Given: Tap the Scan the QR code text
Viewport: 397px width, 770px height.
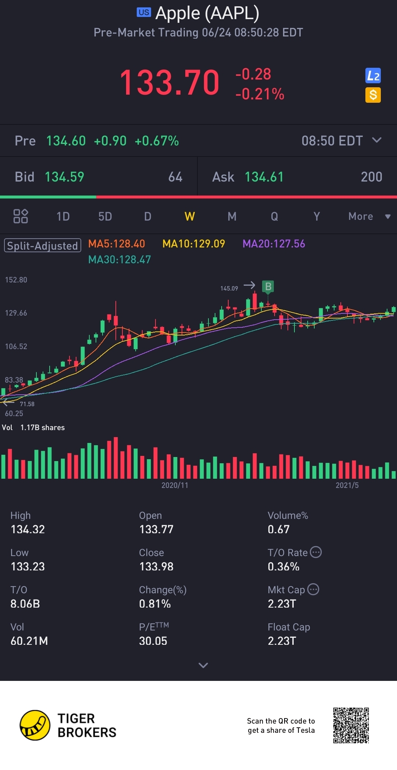Looking at the screenshot, I should [281, 725].
